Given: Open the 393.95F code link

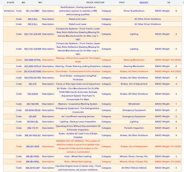Looking at the screenshot, I should tap(33, 117).
